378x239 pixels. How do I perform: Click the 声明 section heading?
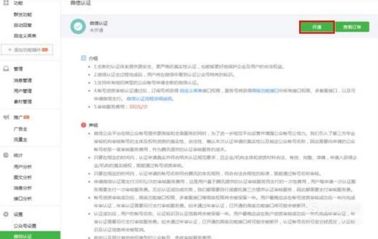93,125
